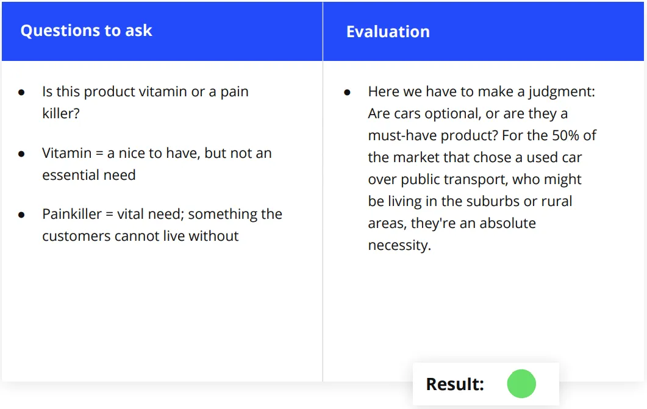Click the text 'essential need'
The width and height of the screenshot is (647, 409).
pyautogui.click(x=88, y=175)
